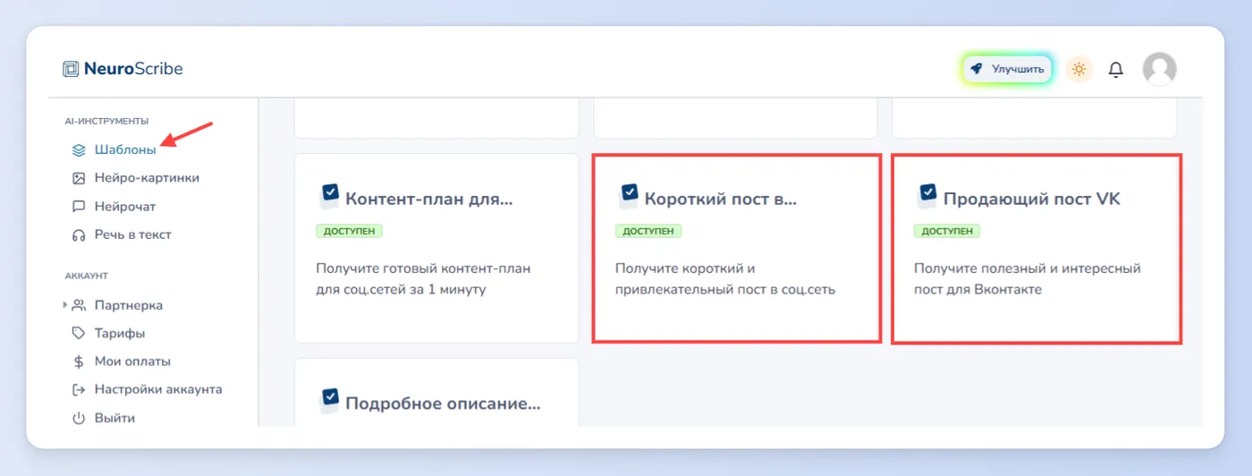The width and height of the screenshot is (1252, 476).
Task: Open the user avatar menu
Action: coord(1160,69)
